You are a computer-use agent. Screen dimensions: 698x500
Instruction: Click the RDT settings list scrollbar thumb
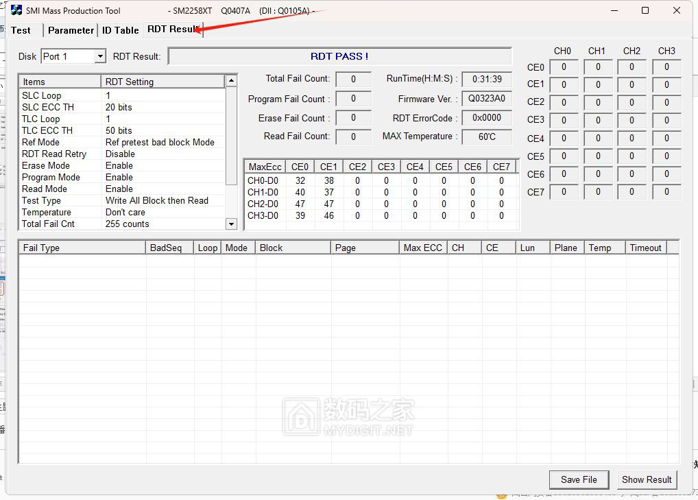point(232,135)
